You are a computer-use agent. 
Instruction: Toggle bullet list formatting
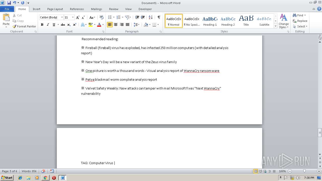pyautogui.click(x=110, y=17)
